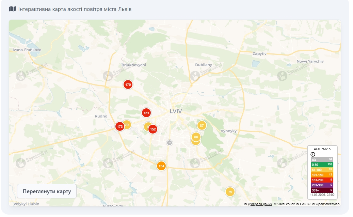This screenshot has width=353, height=217.
Task: Click the gray с/д legend row
Action: tap(322, 159)
